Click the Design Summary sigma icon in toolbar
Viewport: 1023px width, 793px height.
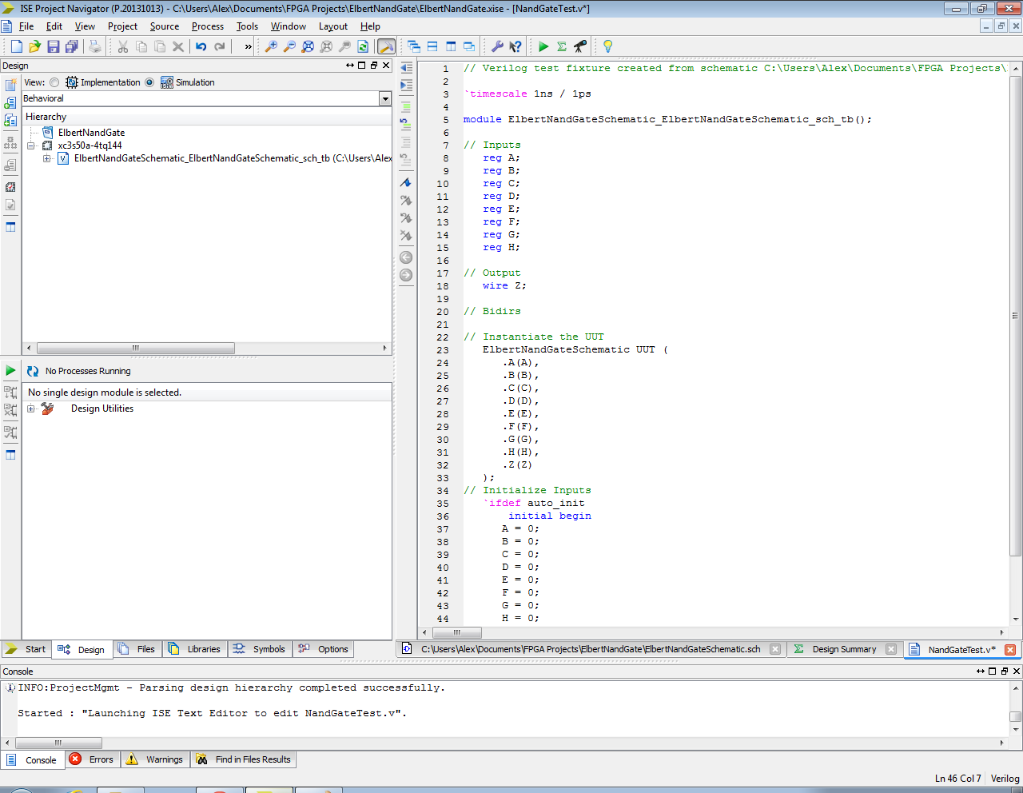point(562,46)
